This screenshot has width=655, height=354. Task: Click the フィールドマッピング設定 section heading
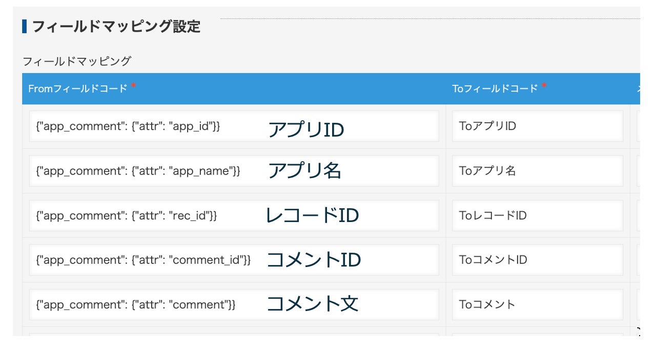(x=116, y=27)
